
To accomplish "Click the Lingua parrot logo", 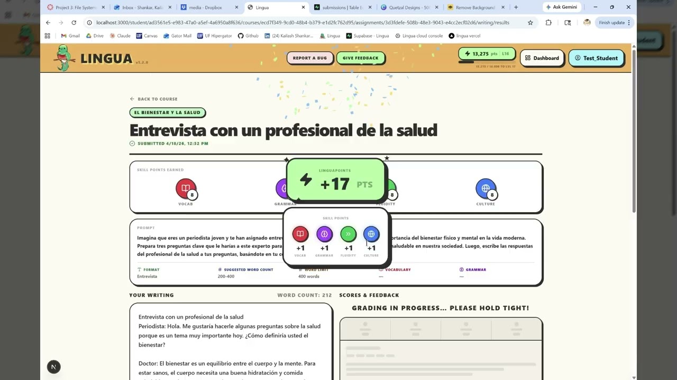I will click(x=63, y=58).
